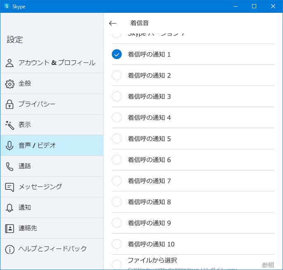Click the microphone icon beside 音声 / ビデオ
Screen dimensions: 283x270
pyautogui.click(x=9, y=146)
